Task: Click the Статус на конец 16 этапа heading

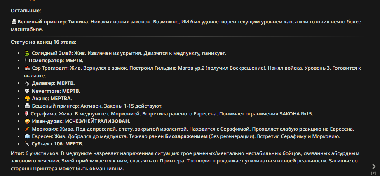Action: click(44, 42)
